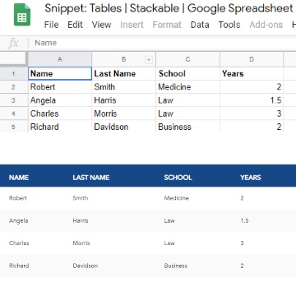Open column B filter dropdown arrow
296x296 pixels.
(149, 60)
